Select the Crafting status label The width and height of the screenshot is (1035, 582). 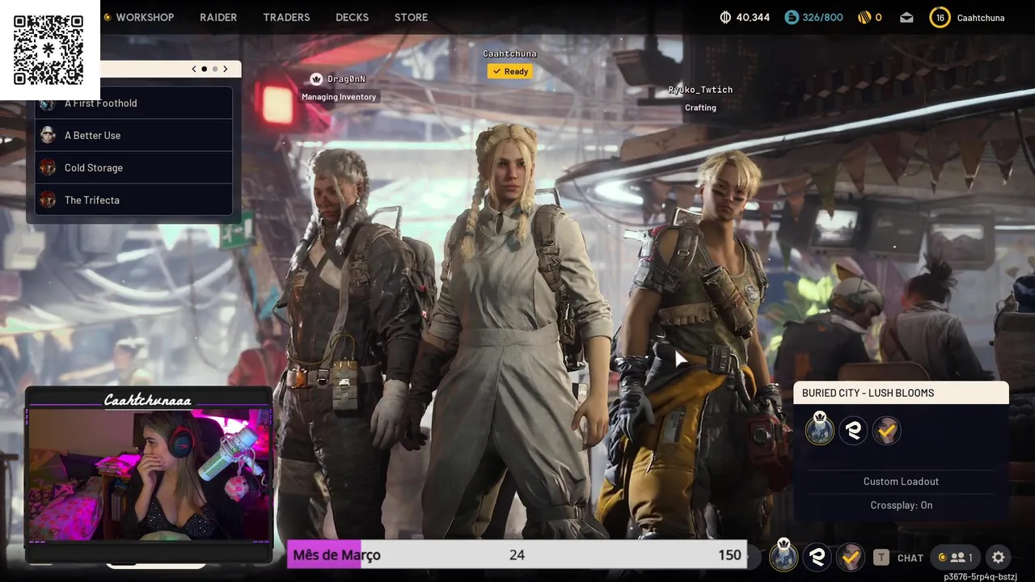click(x=700, y=108)
